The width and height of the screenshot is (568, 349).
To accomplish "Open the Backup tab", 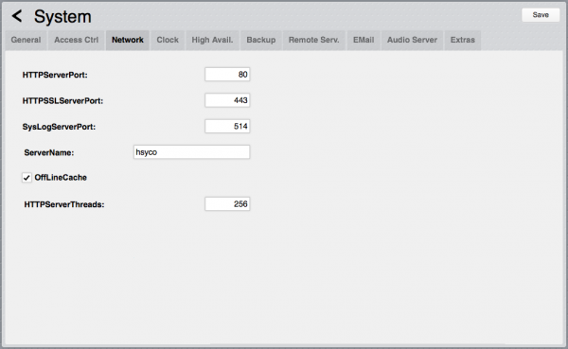I will (x=261, y=40).
